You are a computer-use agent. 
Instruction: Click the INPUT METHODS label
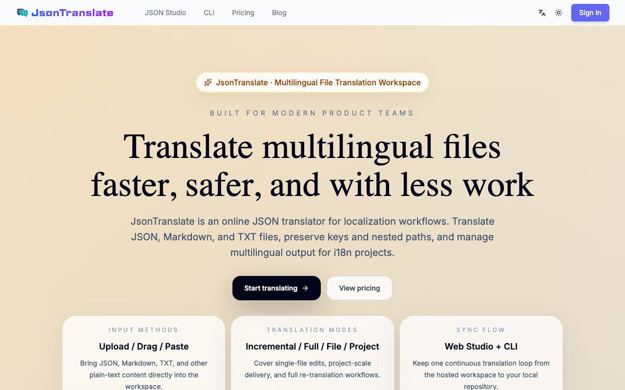pyautogui.click(x=144, y=330)
